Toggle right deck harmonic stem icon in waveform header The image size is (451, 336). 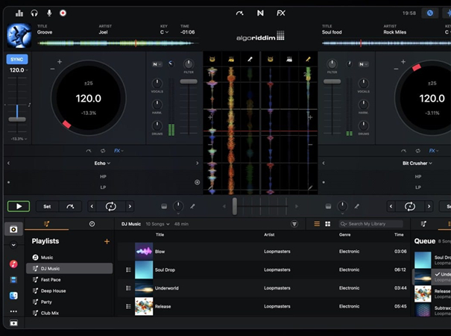(x=289, y=60)
